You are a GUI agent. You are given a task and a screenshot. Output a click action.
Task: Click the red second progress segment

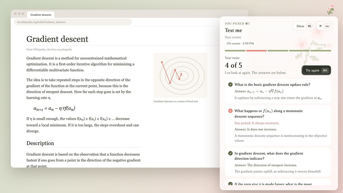click(256, 51)
